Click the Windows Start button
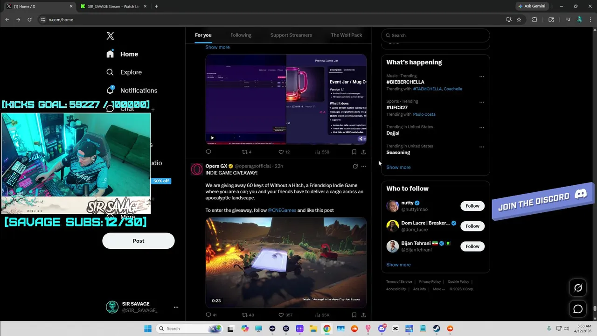Image resolution: width=597 pixels, height=336 pixels. click(x=148, y=329)
